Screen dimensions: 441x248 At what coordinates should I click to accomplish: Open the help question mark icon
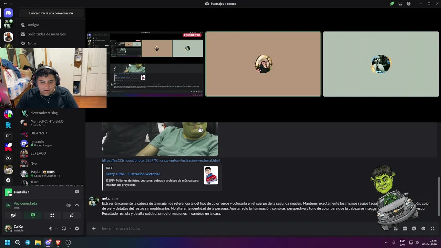point(409,4)
